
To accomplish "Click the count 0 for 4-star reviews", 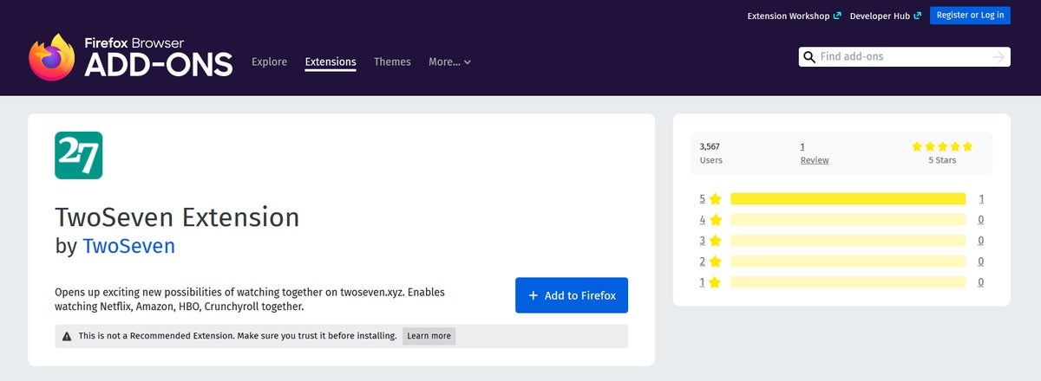I will click(981, 219).
